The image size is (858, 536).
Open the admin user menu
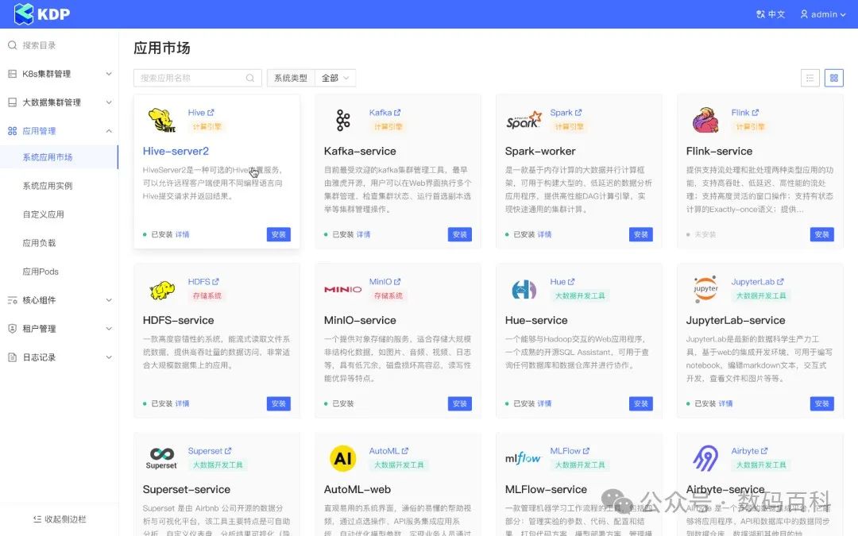823,14
